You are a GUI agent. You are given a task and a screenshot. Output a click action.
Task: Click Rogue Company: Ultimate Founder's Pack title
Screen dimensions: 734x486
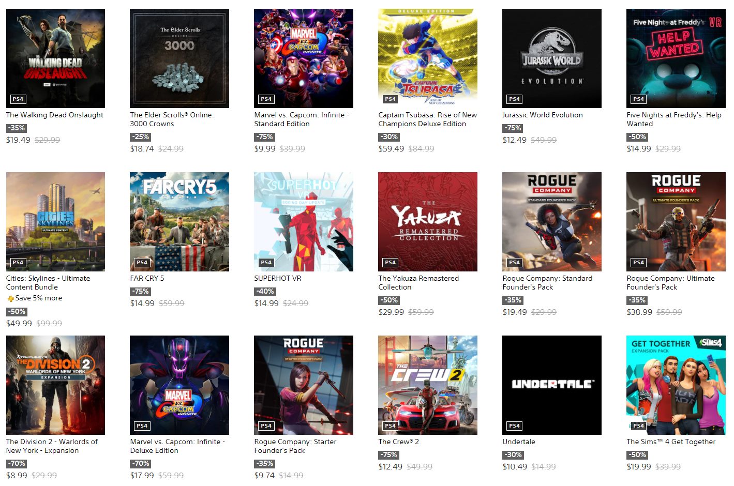pos(671,283)
